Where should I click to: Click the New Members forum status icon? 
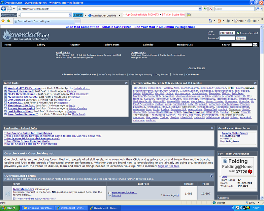click(x=7, y=194)
